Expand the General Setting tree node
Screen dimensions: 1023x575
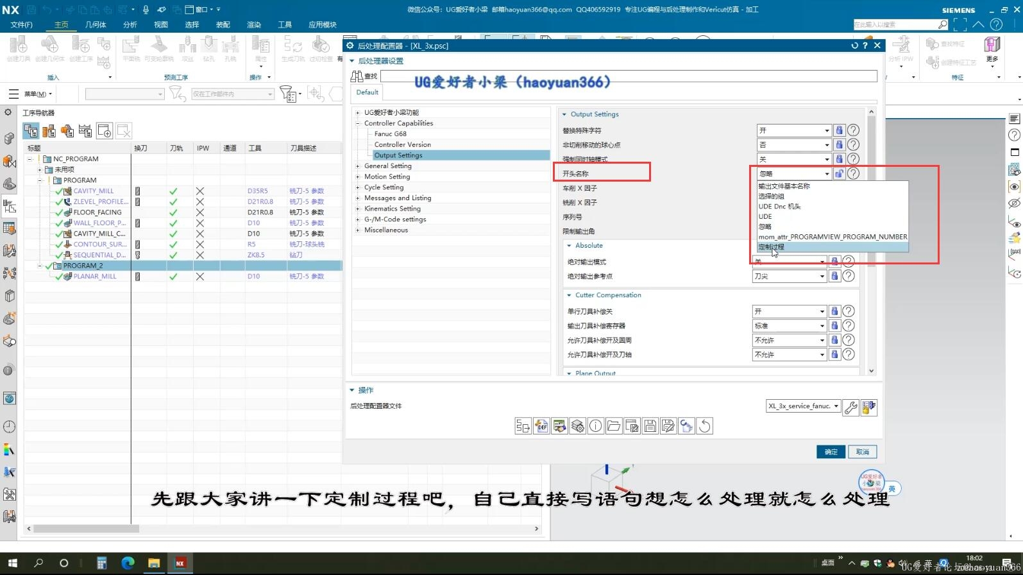[358, 166]
